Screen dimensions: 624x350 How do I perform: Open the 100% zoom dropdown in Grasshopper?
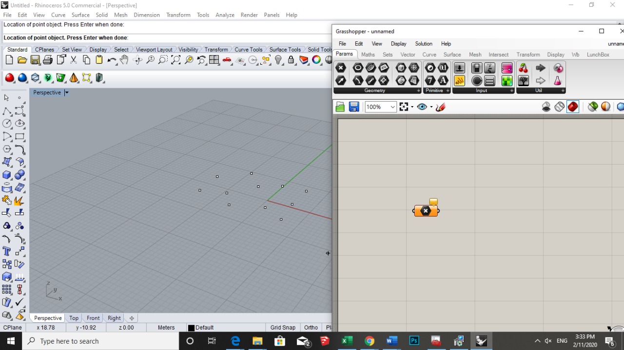pyautogui.click(x=392, y=107)
